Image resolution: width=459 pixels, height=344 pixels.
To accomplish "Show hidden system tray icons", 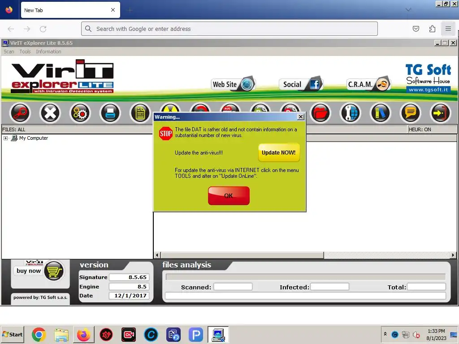I will pyautogui.click(x=385, y=334).
